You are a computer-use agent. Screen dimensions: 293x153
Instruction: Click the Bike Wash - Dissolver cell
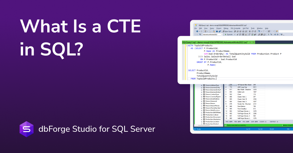[x=244, y=89]
